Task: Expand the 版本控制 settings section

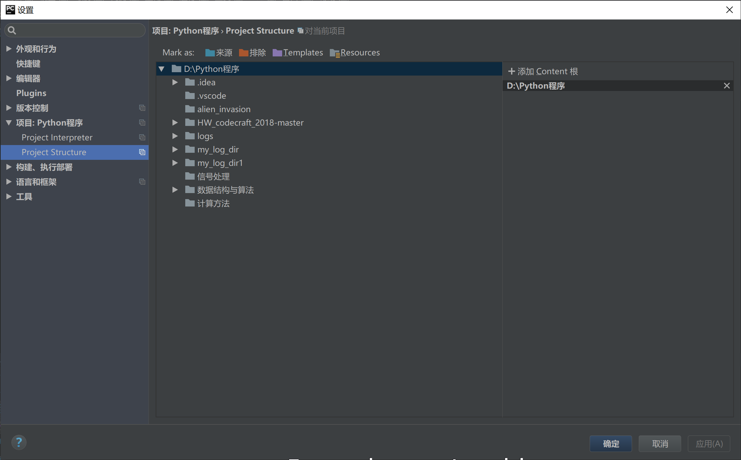Action: (9, 108)
